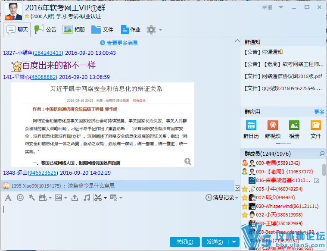Expand the send button options arrow
Screen dimensions: 327x251
coord(235,242)
